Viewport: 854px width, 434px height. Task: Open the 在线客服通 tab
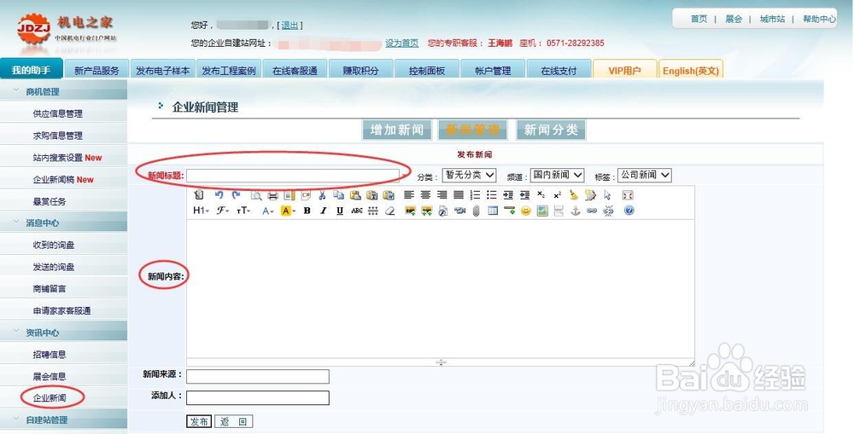[295, 70]
